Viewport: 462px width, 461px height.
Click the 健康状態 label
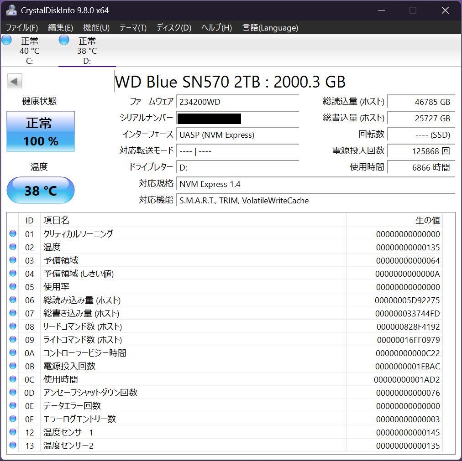pyautogui.click(x=39, y=101)
